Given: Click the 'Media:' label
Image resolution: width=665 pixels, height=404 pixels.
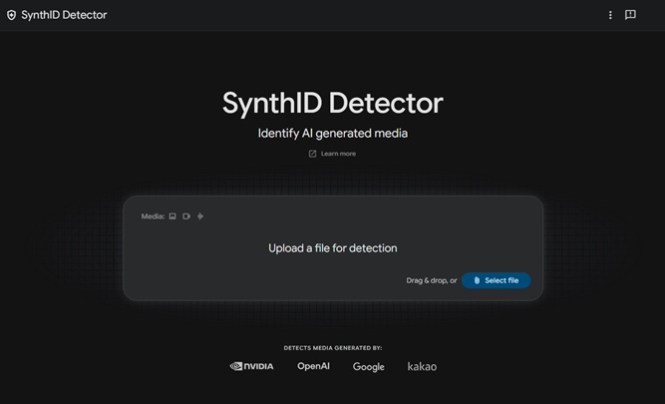Looking at the screenshot, I should [153, 216].
